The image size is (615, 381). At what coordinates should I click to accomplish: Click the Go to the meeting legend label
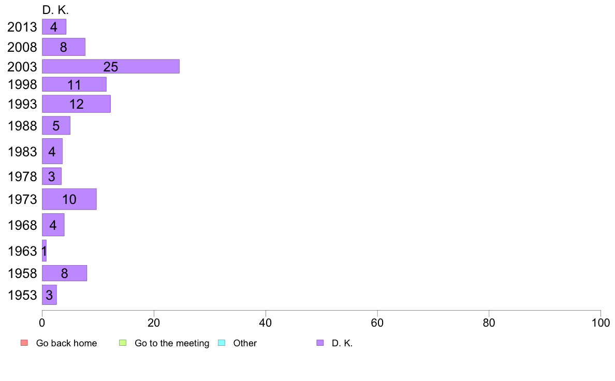(x=172, y=343)
